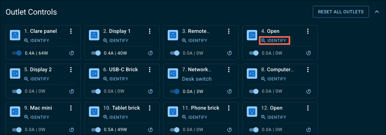Open the kebab menu for USB-C Brick
386x135 pixels.
pyautogui.click(x=150, y=70)
